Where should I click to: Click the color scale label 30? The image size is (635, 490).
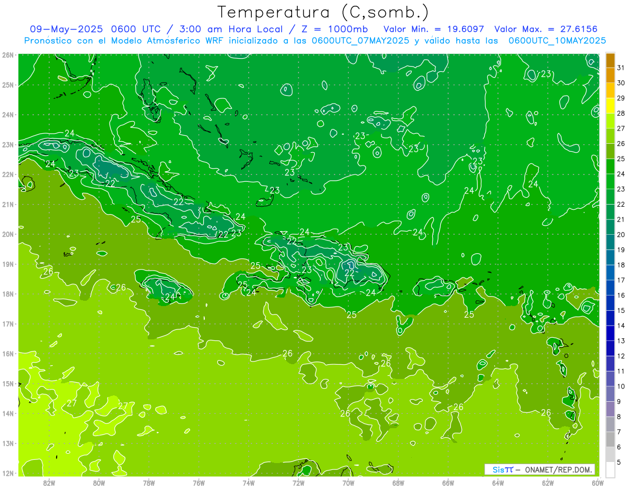621,83
